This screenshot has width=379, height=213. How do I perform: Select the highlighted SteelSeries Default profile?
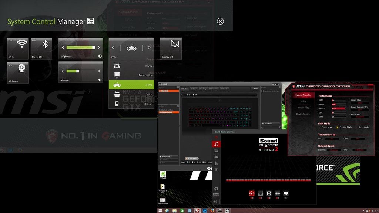point(169,112)
